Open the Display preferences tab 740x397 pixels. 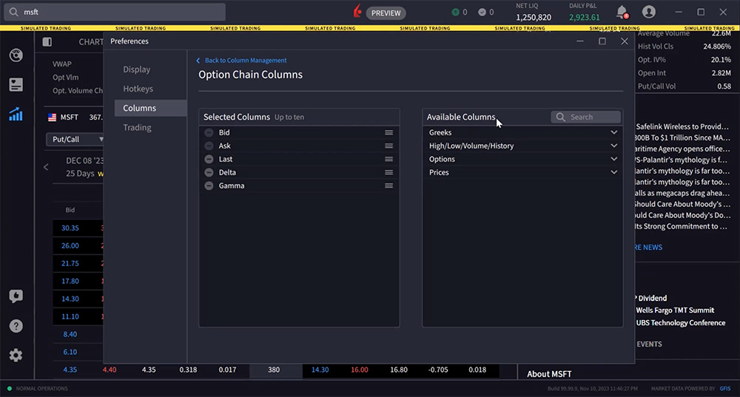pyautogui.click(x=137, y=69)
